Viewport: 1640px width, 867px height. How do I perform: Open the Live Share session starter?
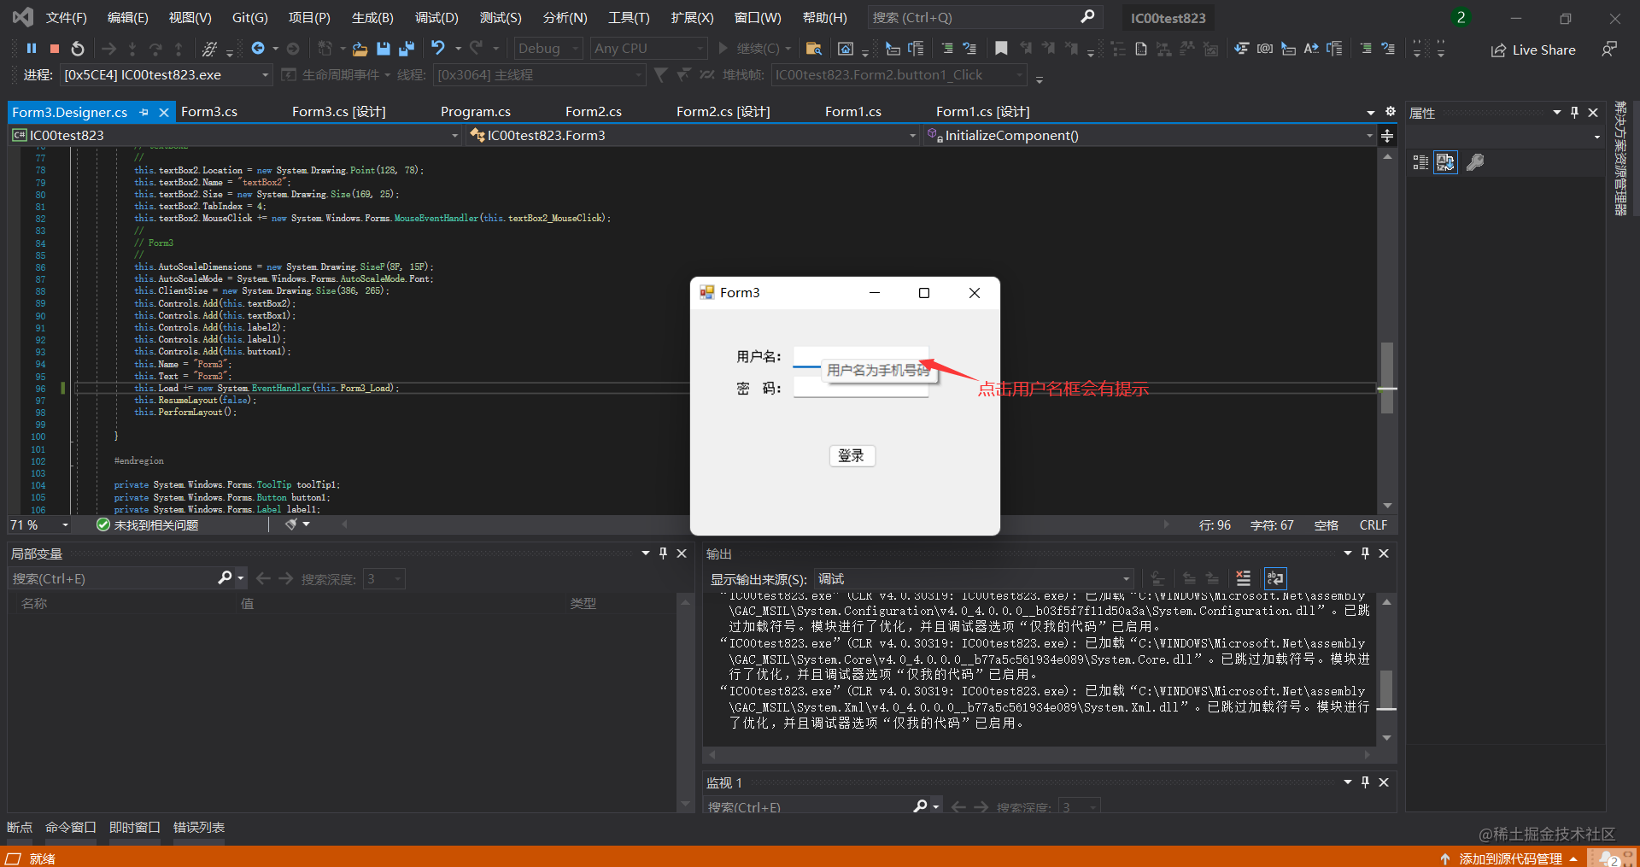(1533, 50)
